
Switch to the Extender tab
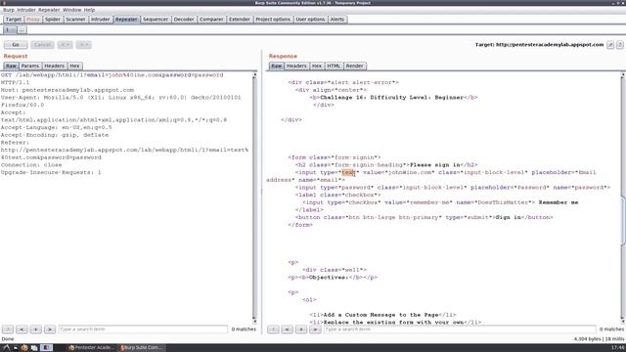tap(239, 20)
